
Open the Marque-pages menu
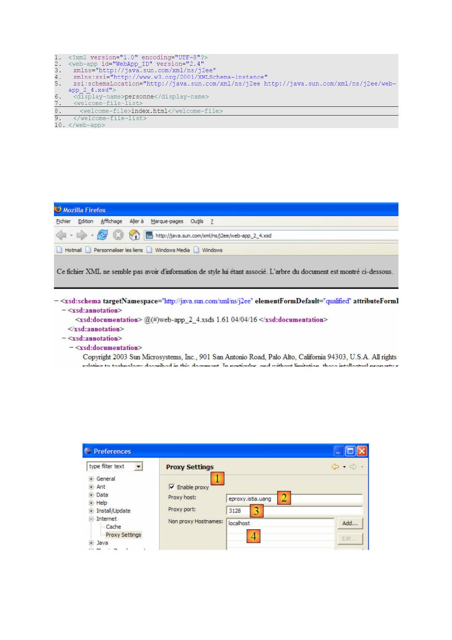click(x=167, y=221)
